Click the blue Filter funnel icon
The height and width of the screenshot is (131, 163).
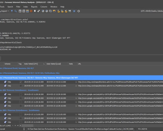tap(12, 11)
